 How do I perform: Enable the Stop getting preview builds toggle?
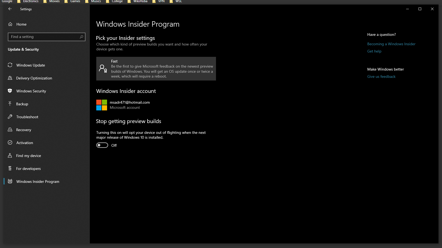pyautogui.click(x=102, y=145)
